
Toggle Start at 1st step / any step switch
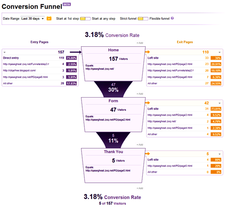tap(85, 18)
